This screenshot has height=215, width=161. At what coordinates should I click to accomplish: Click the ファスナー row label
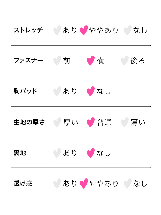click(x=28, y=60)
